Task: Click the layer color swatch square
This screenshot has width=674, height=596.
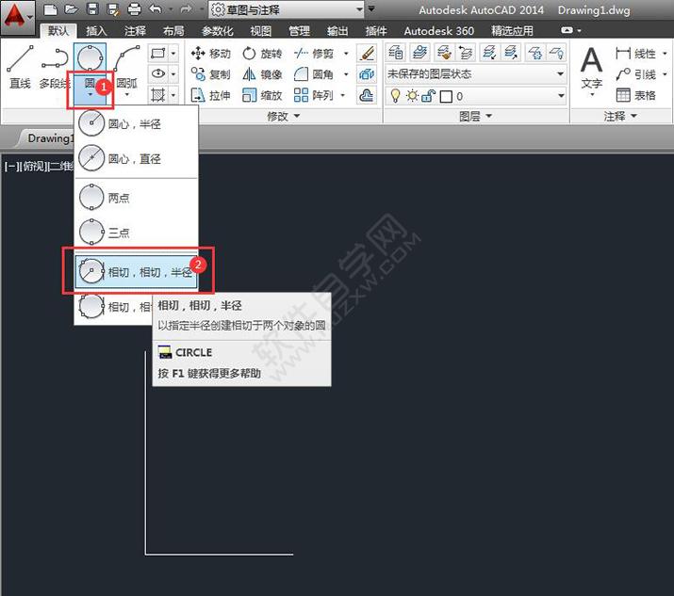Action: (446, 97)
